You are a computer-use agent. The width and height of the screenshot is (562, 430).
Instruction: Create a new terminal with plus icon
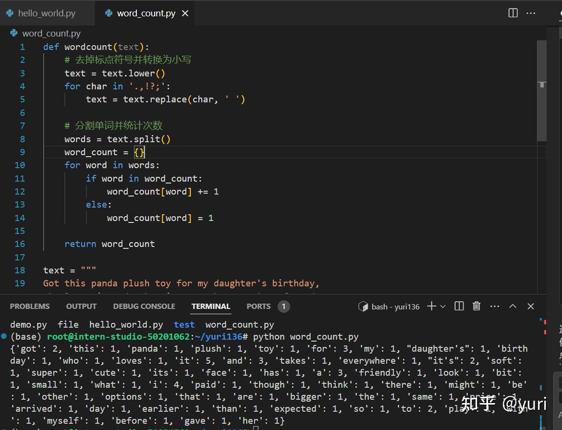(x=431, y=306)
